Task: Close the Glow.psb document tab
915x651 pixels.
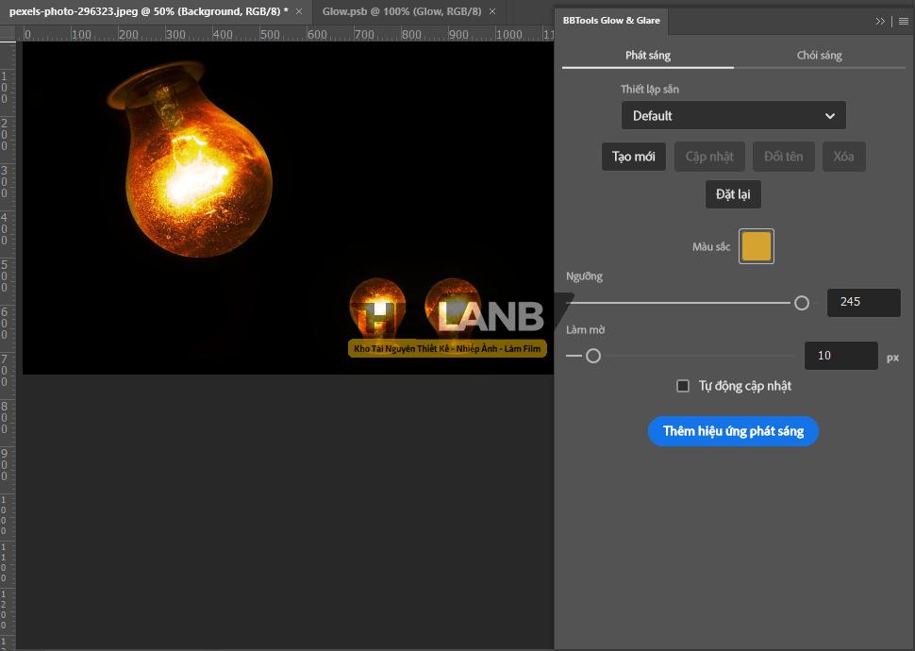Action: (492, 11)
